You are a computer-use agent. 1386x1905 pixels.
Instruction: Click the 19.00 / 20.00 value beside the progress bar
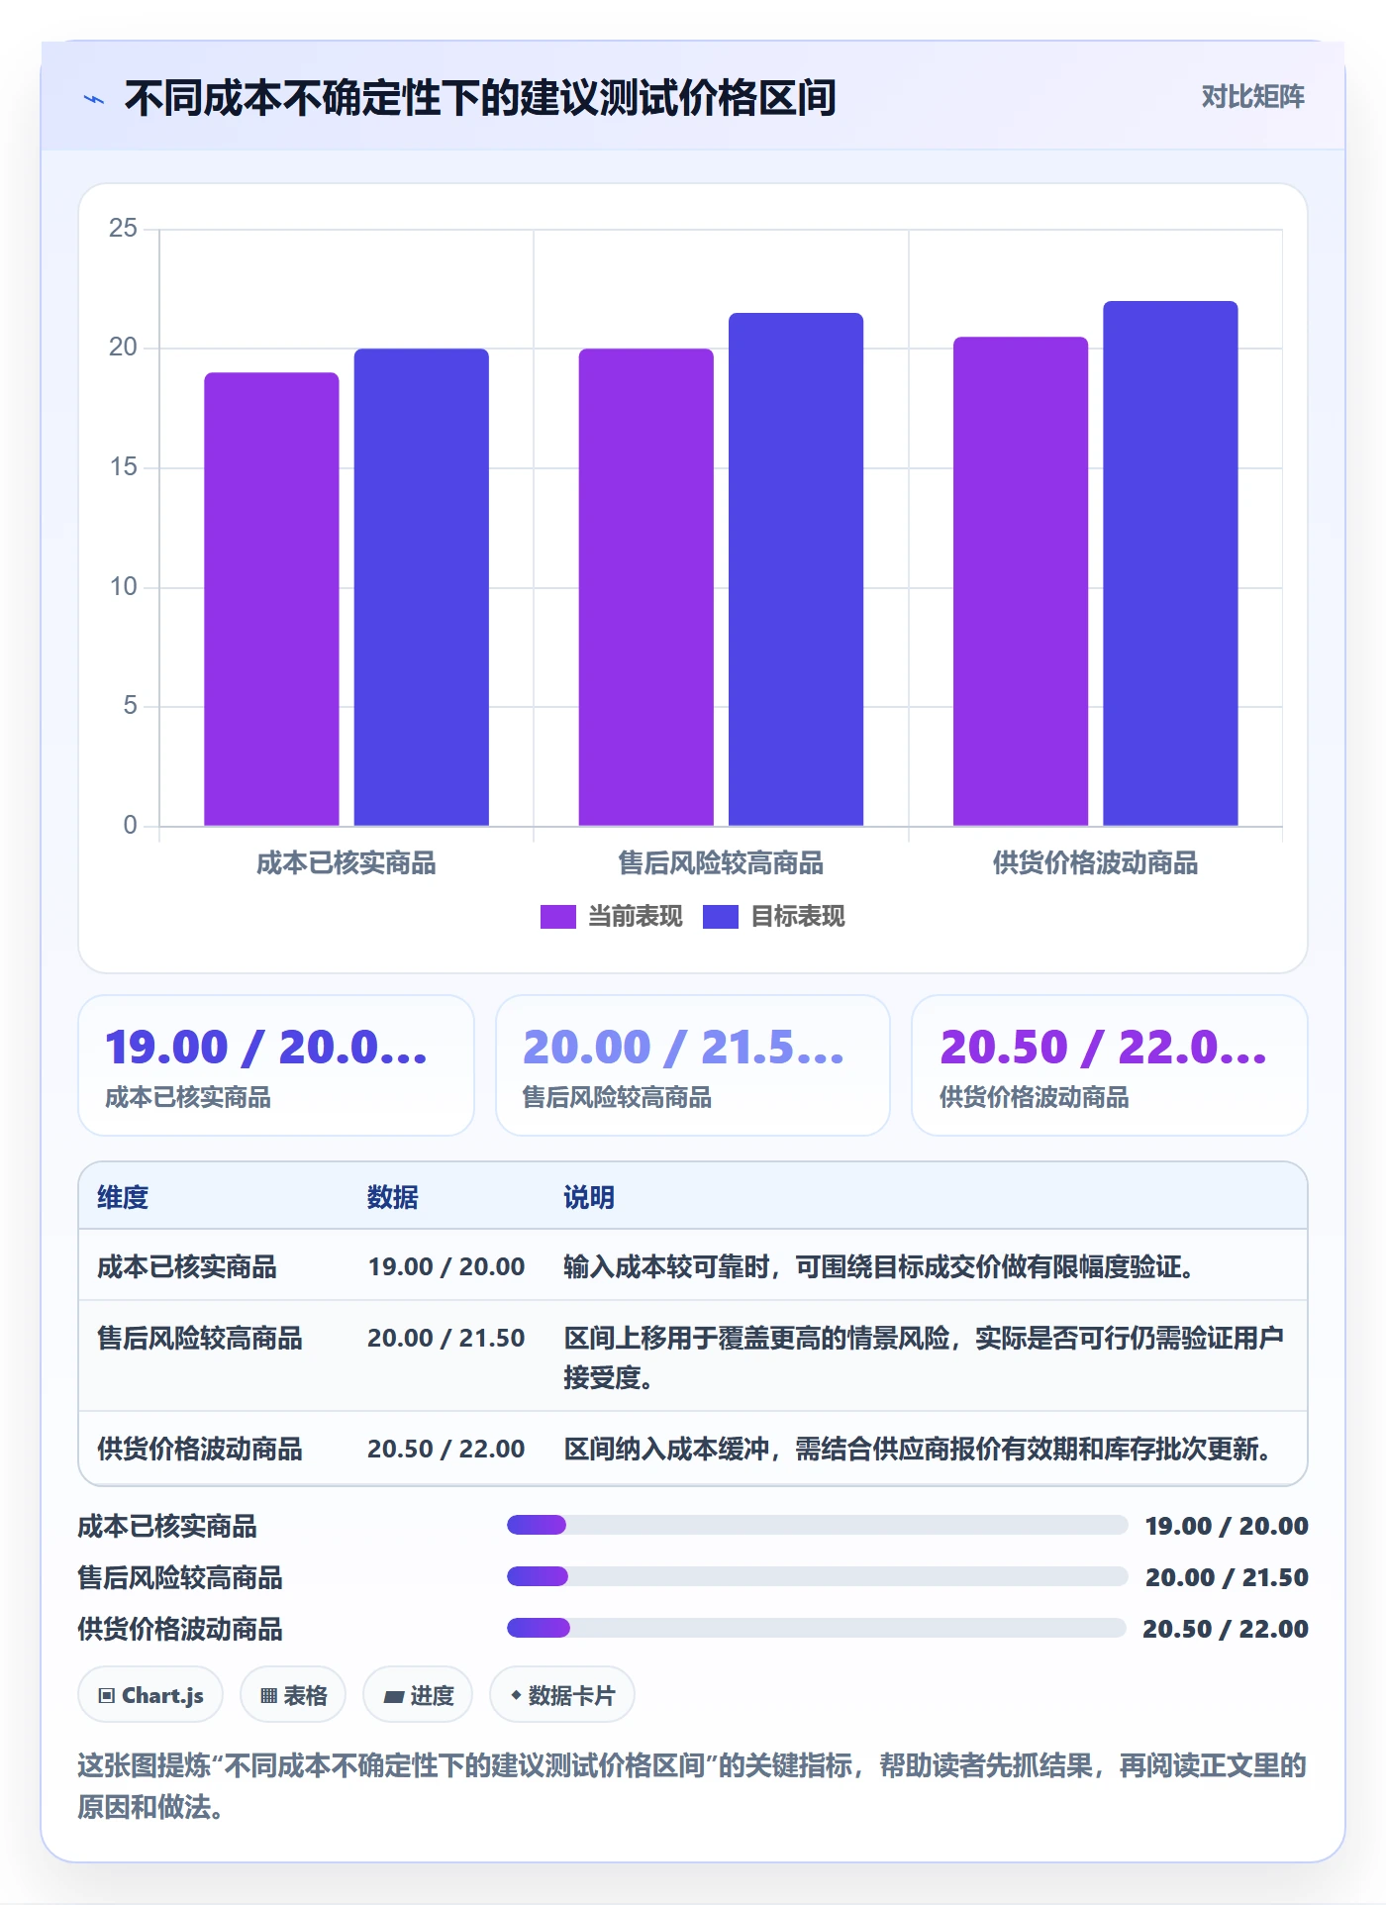click(x=1227, y=1526)
